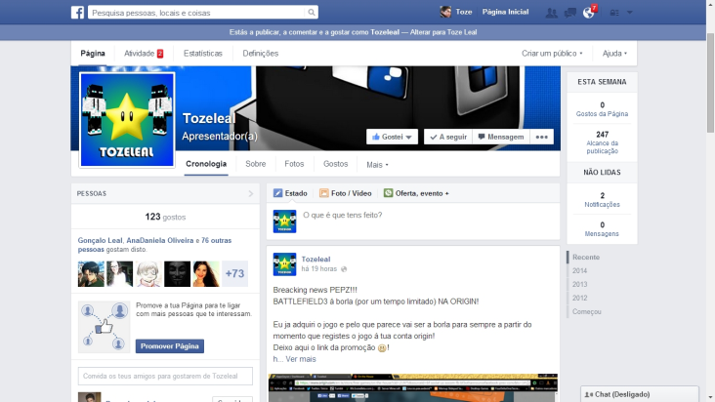
Task: Click the post audience globe icon
Action: tap(344, 269)
